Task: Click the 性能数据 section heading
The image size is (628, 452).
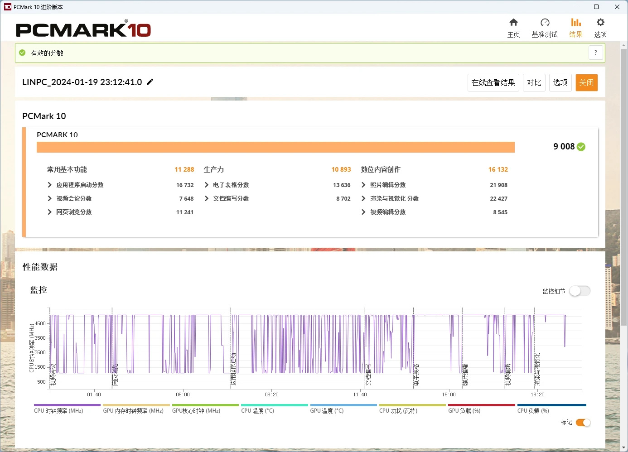Action: (x=40, y=267)
